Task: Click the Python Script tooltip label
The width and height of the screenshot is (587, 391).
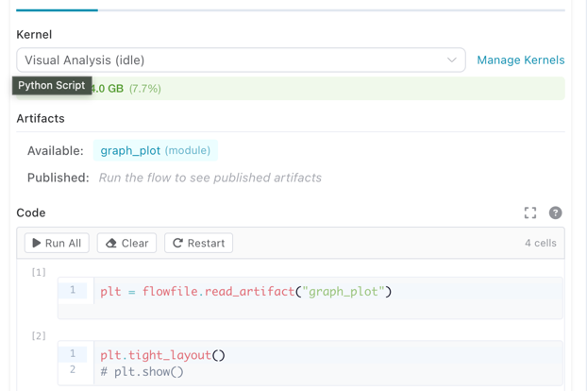Action: point(52,86)
